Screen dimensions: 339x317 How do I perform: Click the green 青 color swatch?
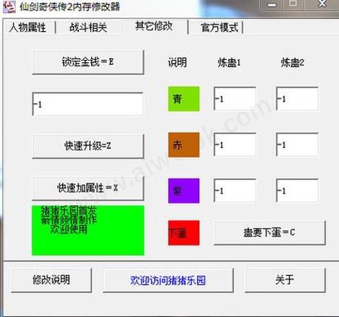[184, 99]
